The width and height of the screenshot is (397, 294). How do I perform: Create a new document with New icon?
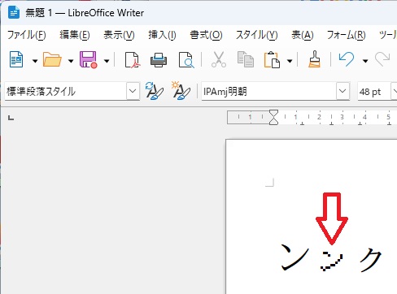pos(16,59)
